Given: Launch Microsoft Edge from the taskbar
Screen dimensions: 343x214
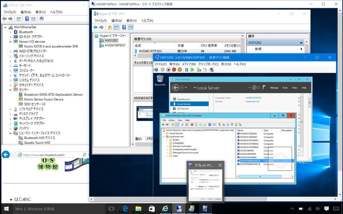Looking at the screenshot, I should pyautogui.click(x=126, y=209).
